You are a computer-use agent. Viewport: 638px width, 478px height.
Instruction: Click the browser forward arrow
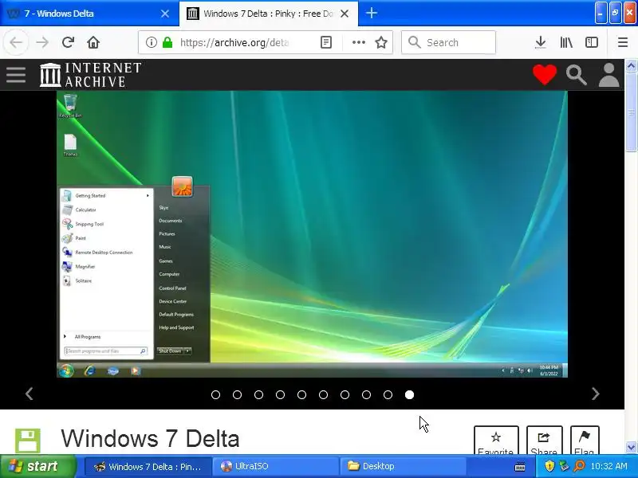42,42
